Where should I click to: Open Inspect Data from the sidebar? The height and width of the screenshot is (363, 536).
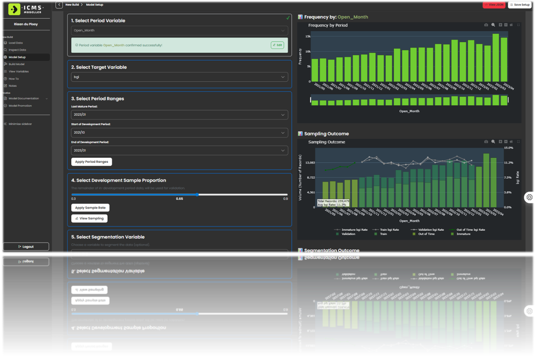click(x=17, y=50)
